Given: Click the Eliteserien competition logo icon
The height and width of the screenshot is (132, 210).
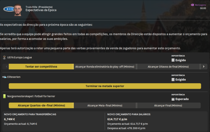Looking at the screenshot, I should [x=4, y=77].
